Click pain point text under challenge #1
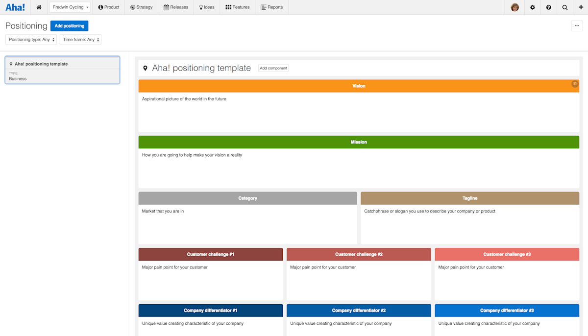Image resolution: width=588 pixels, height=336 pixels. 175,267
